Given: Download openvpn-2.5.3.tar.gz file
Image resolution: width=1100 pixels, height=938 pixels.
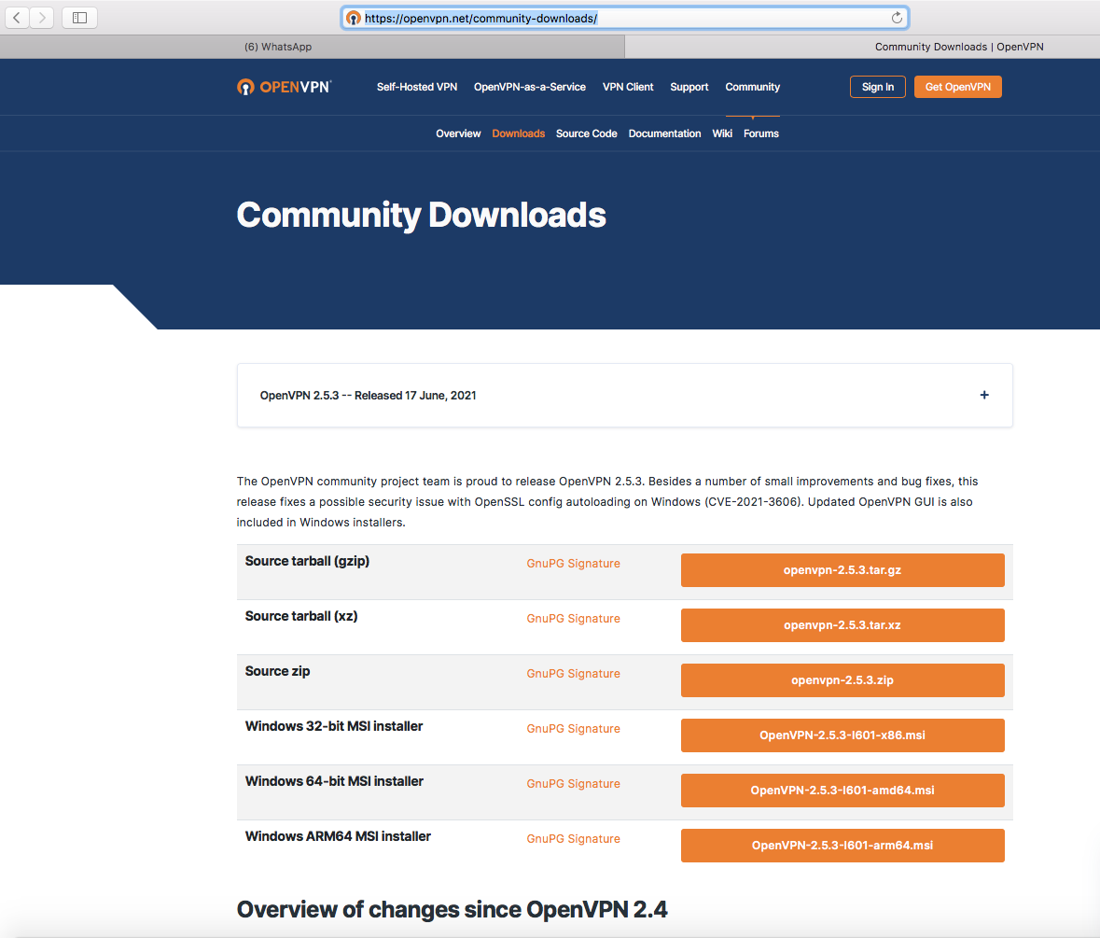Looking at the screenshot, I should 842,570.
